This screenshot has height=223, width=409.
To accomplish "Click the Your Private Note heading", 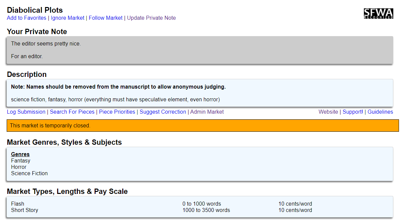I will pyautogui.click(x=37, y=32).
